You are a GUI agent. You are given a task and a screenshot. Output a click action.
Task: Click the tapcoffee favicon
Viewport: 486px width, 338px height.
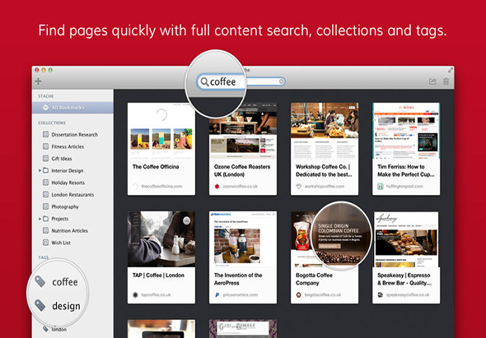135,294
